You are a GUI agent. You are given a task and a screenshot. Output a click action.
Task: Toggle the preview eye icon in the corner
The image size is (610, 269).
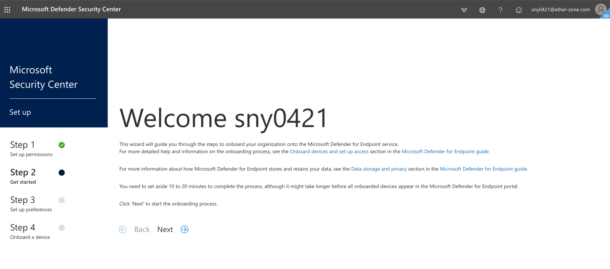pyautogui.click(x=606, y=16)
